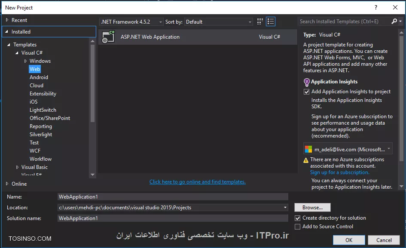Screen dimensions: 406x248
Task: Select the Web template category
Action: [35, 69]
